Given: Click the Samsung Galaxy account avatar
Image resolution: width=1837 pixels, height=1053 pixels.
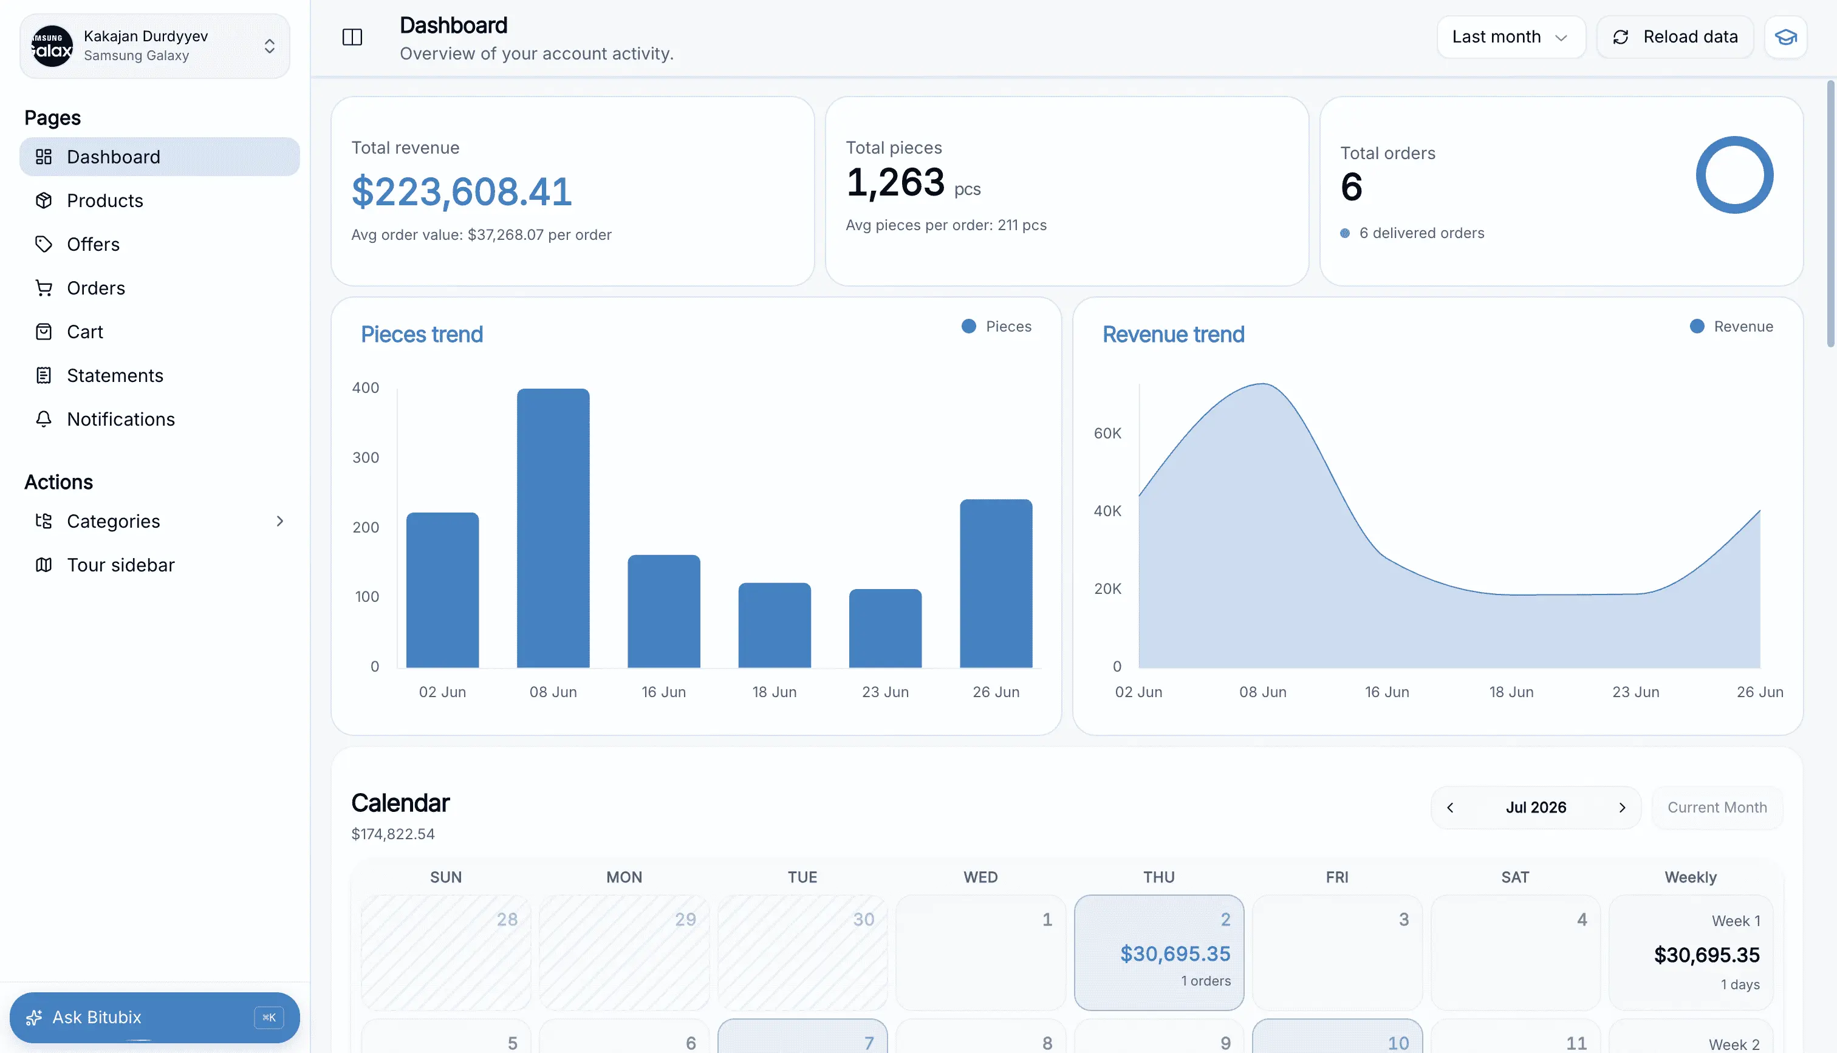Looking at the screenshot, I should (x=52, y=46).
